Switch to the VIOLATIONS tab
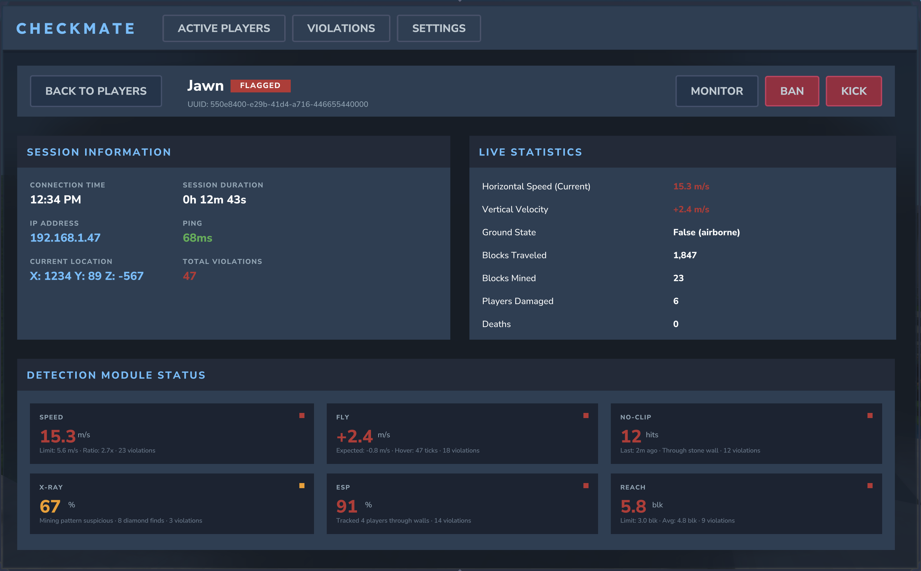 (341, 28)
